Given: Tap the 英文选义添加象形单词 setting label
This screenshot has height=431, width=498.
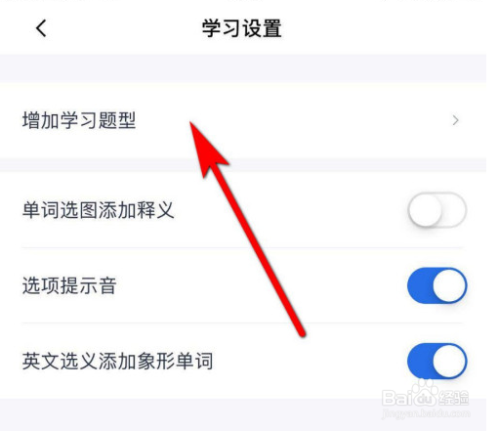Looking at the screenshot, I should pyautogui.click(x=117, y=361).
